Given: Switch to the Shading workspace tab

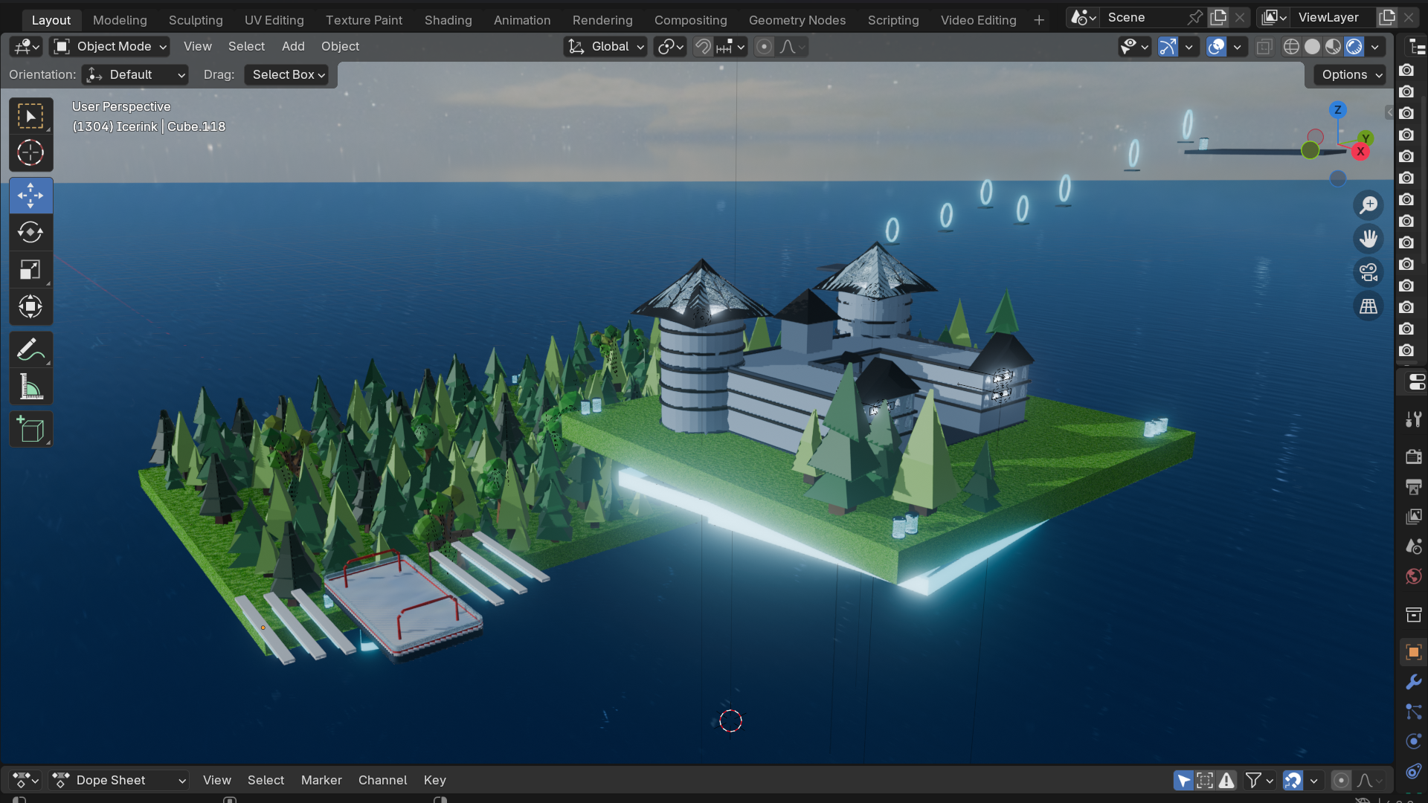Looking at the screenshot, I should coord(448,20).
